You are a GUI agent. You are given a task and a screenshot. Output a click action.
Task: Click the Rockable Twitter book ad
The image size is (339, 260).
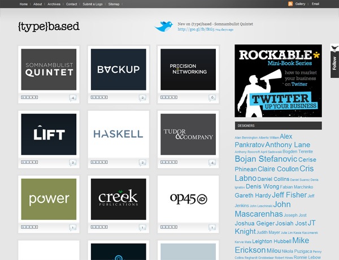pyautogui.click(x=278, y=81)
